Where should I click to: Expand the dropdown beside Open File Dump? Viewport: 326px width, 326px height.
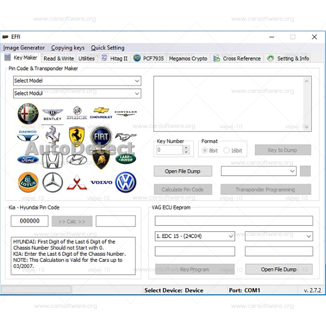click(x=259, y=171)
